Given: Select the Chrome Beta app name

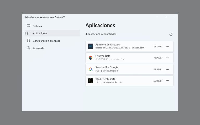Looking at the screenshot, I should (x=103, y=56).
